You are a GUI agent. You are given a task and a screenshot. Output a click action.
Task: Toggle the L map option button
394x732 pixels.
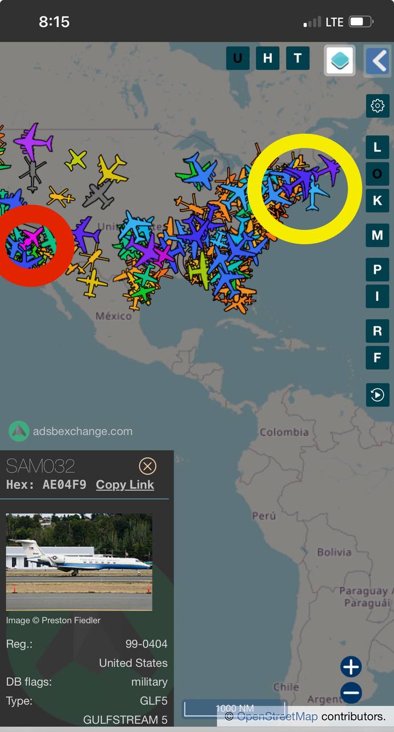tap(377, 147)
